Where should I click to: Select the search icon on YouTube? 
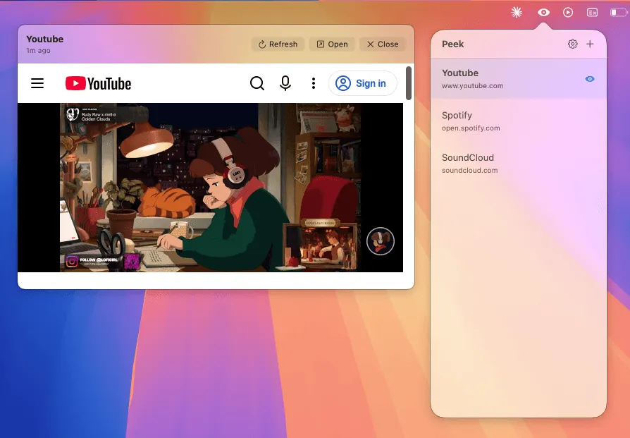pos(257,83)
